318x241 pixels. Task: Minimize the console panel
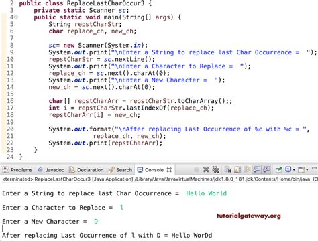[315, 169]
